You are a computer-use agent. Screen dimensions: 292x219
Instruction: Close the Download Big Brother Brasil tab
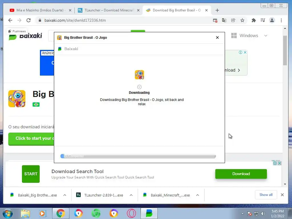point(206,10)
